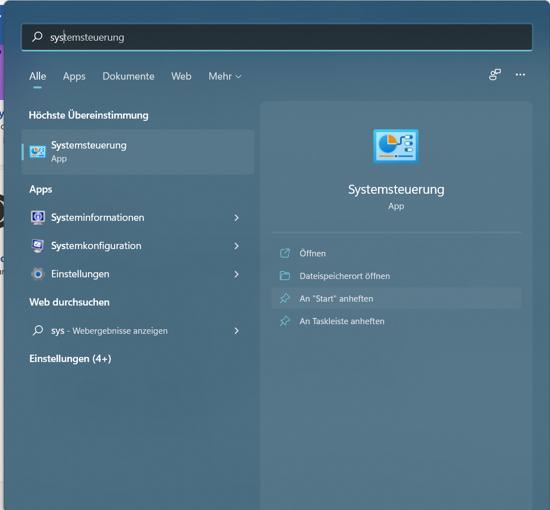Select the Systemkonfiguration app result

click(138, 246)
